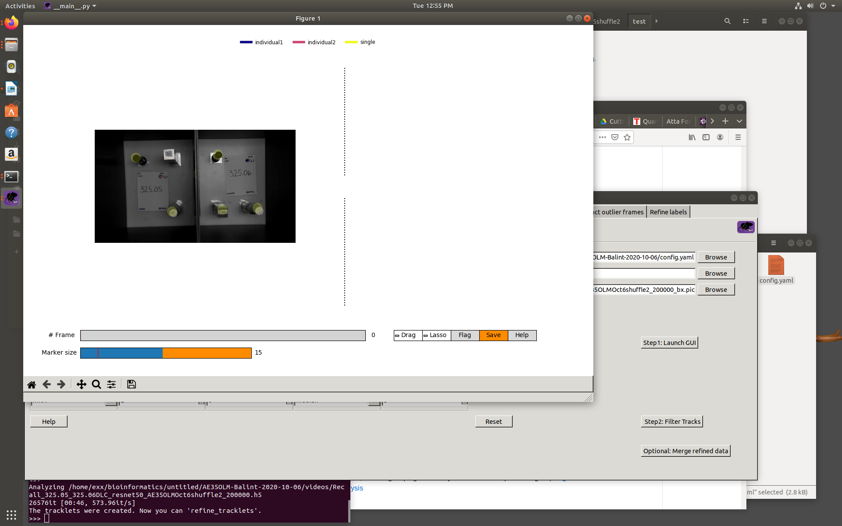842x526 pixels.
Task: Enable the Drag selection mode
Action: [407, 335]
